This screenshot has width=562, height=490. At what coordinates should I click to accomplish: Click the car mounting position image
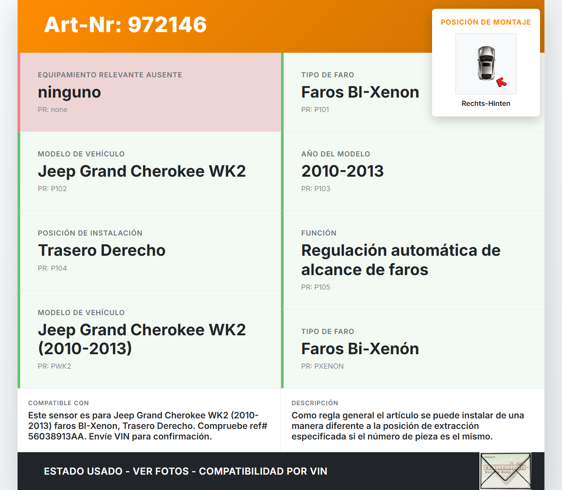(486, 64)
